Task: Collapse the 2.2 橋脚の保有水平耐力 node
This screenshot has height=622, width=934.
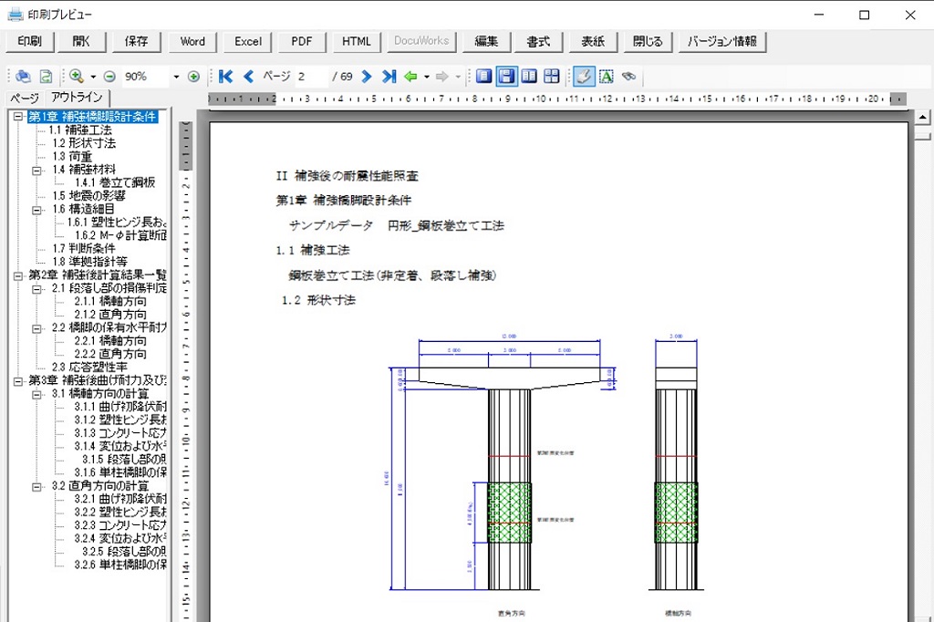Action: 36,327
